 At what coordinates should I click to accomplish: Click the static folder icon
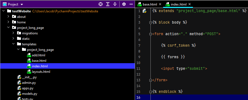pos(19,39)
